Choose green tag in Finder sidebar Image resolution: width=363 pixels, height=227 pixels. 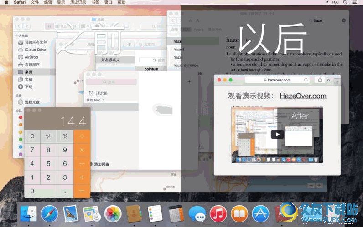pos(21,140)
